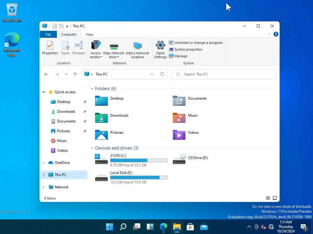Select the 21376 (C:) drive
Viewport: 313px width, 234px height.
pyautogui.click(x=131, y=160)
